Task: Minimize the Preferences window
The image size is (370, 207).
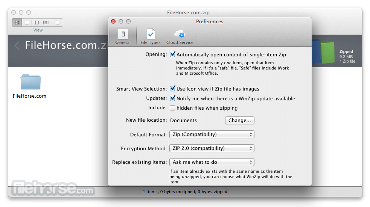Action: (121, 21)
